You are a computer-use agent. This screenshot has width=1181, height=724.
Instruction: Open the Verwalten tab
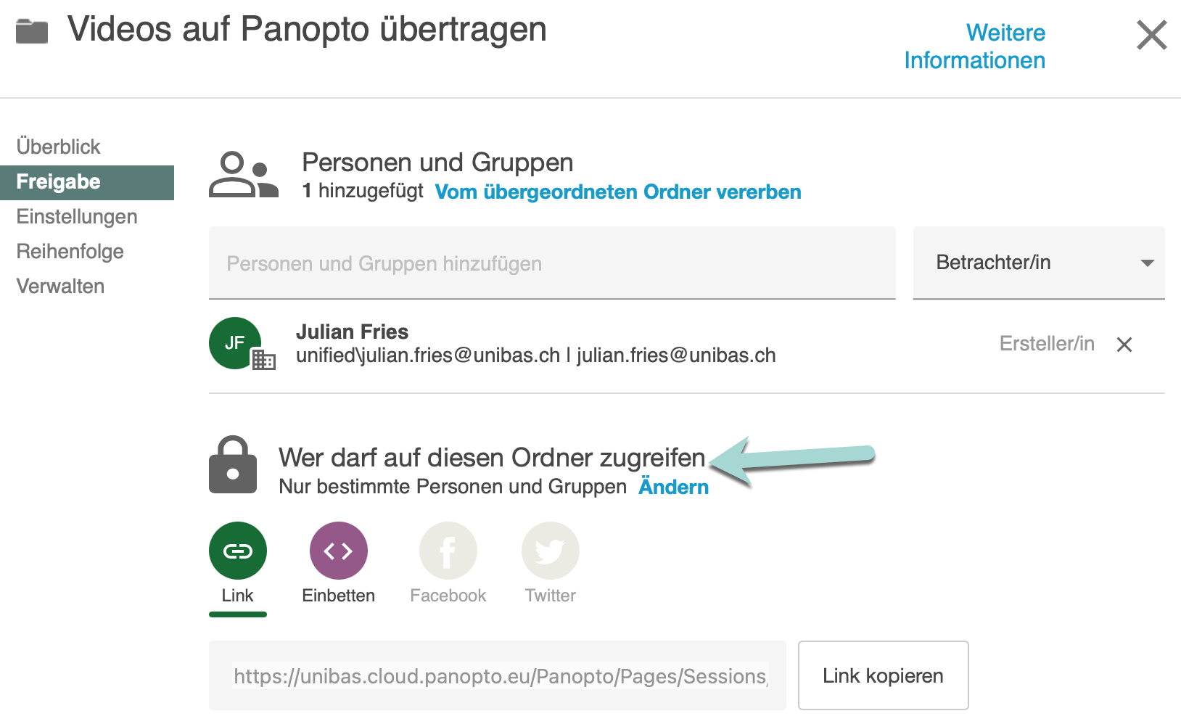point(61,287)
